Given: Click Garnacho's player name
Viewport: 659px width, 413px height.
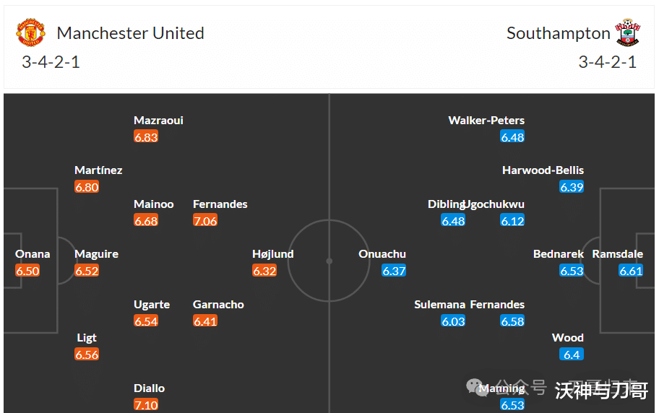Looking at the screenshot, I should tap(218, 304).
